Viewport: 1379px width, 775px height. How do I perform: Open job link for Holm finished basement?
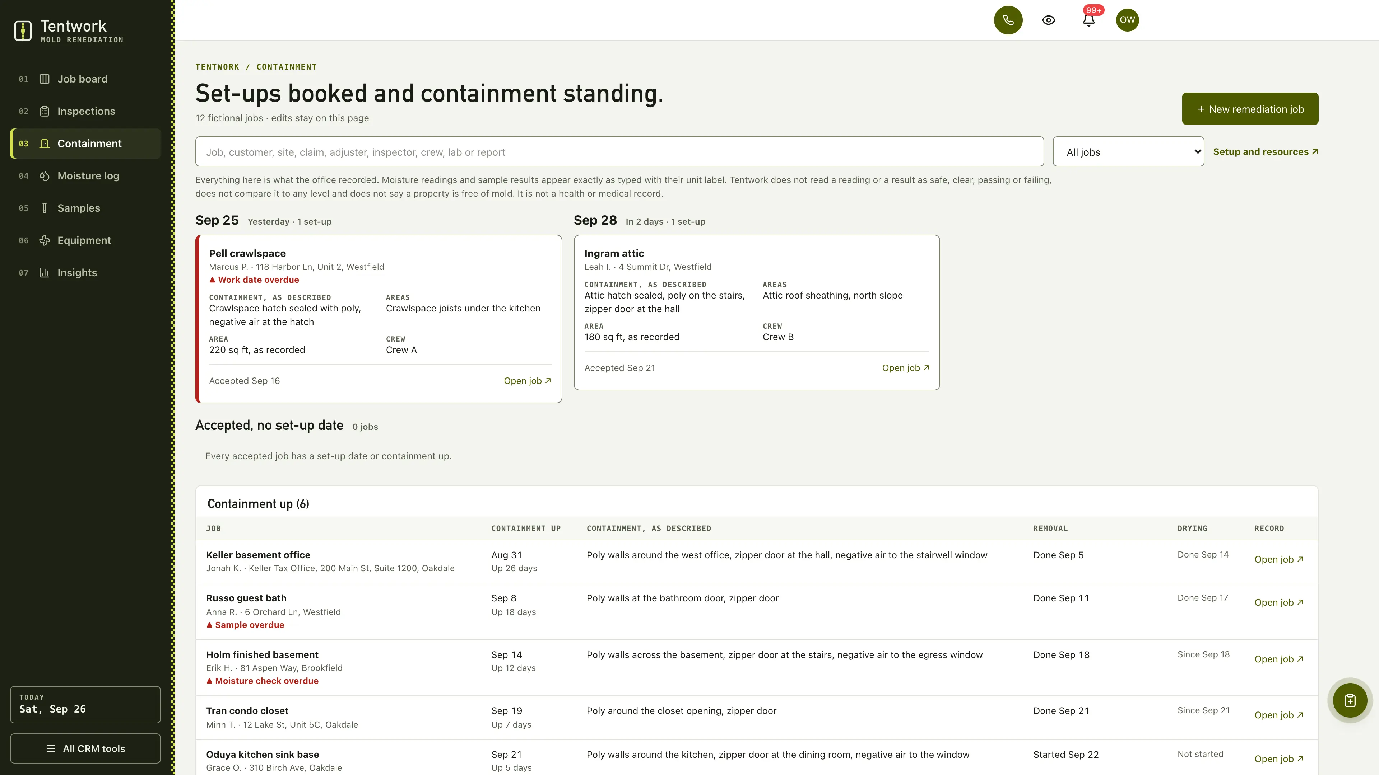[1279, 659]
